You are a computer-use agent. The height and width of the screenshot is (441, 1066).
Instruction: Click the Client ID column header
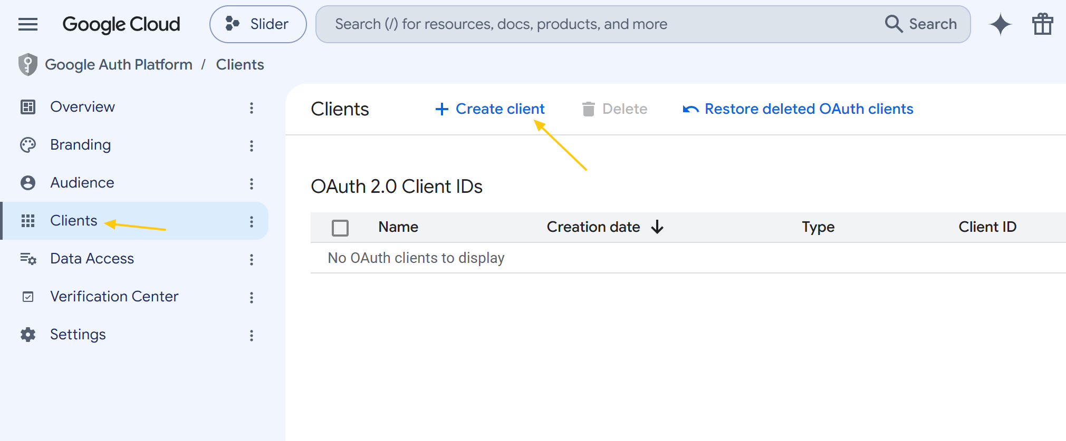click(x=987, y=227)
